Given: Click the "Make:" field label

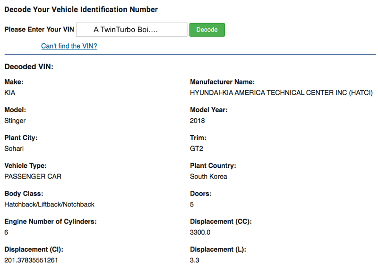Looking at the screenshot, I should click(x=14, y=82).
